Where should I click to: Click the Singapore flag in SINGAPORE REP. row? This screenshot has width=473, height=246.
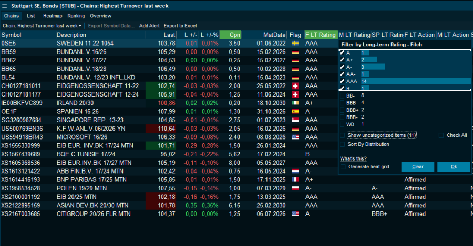[295, 120]
